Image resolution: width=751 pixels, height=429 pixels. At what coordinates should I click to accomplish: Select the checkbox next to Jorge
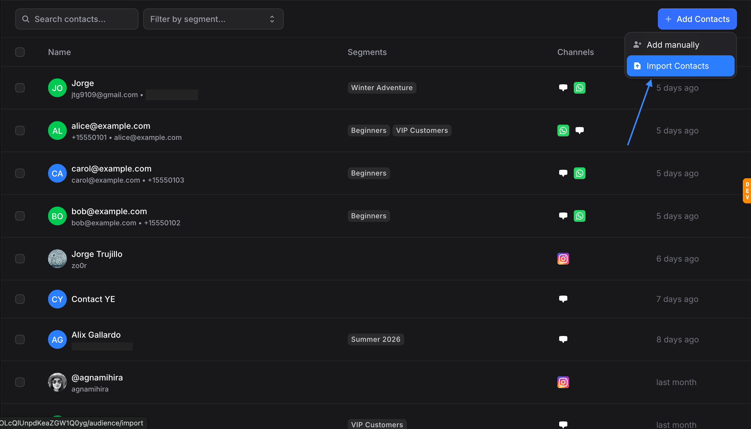coord(20,87)
